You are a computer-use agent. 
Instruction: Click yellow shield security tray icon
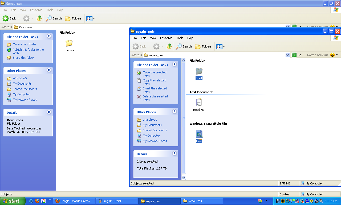point(311,201)
